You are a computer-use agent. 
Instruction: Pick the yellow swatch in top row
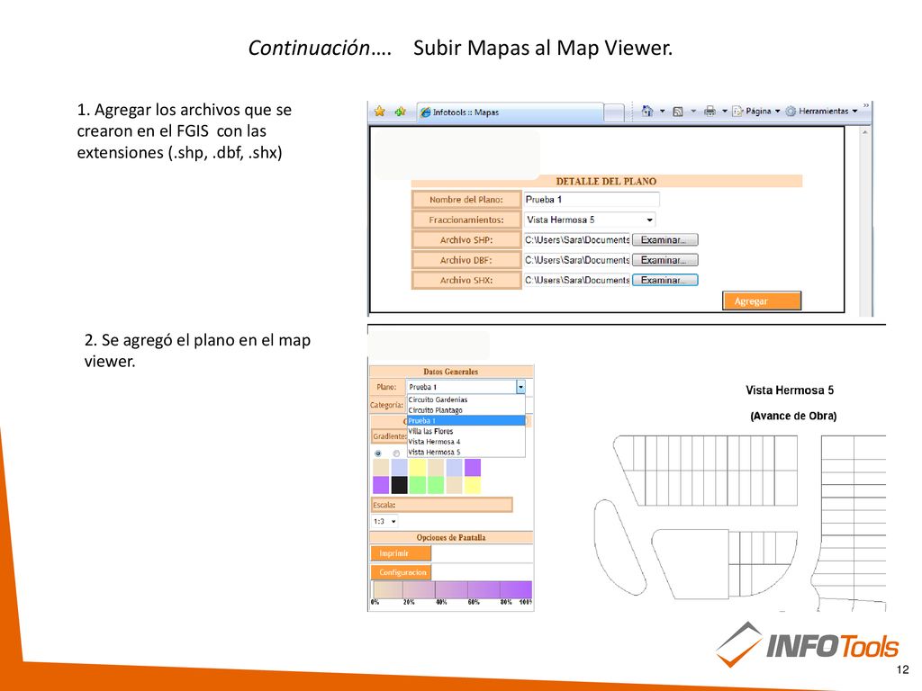pyautogui.click(x=418, y=468)
